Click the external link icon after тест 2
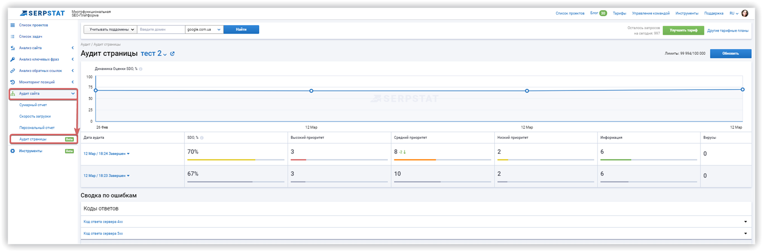The width and height of the screenshot is (763, 252). tap(172, 53)
